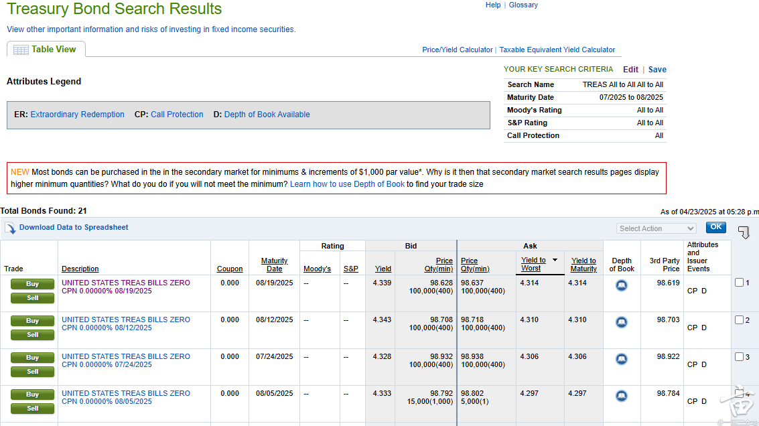This screenshot has width=759, height=426.
Task: Sort by Moody's rating column header
Action: tap(317, 269)
